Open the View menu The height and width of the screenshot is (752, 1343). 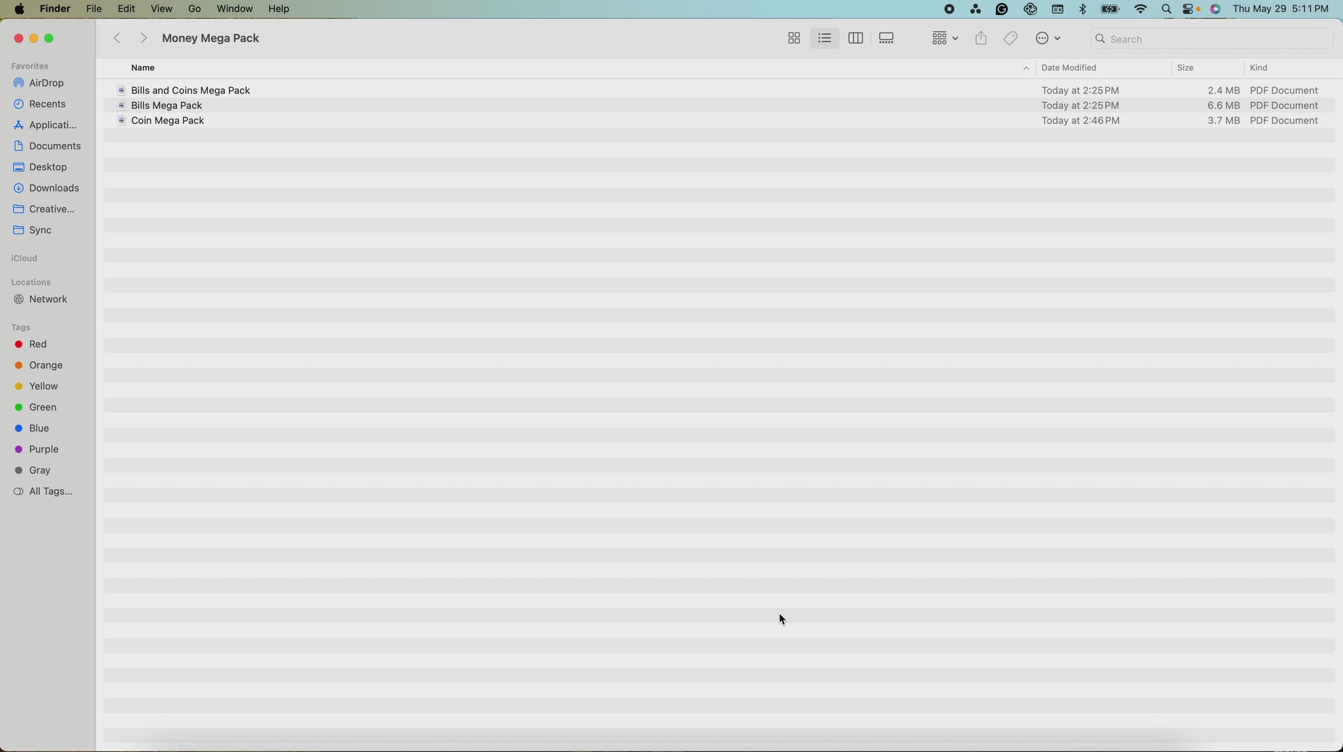pos(161,9)
